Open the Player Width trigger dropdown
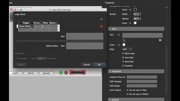 pyautogui.click(x=26, y=26)
